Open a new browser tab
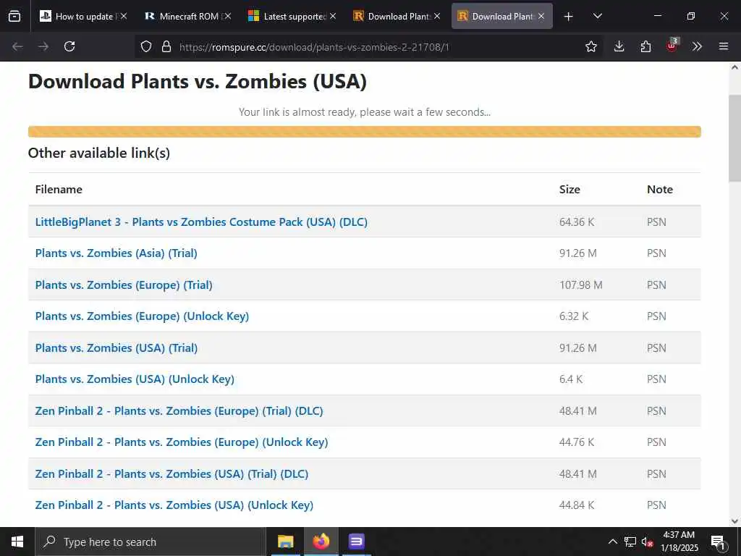 click(569, 17)
